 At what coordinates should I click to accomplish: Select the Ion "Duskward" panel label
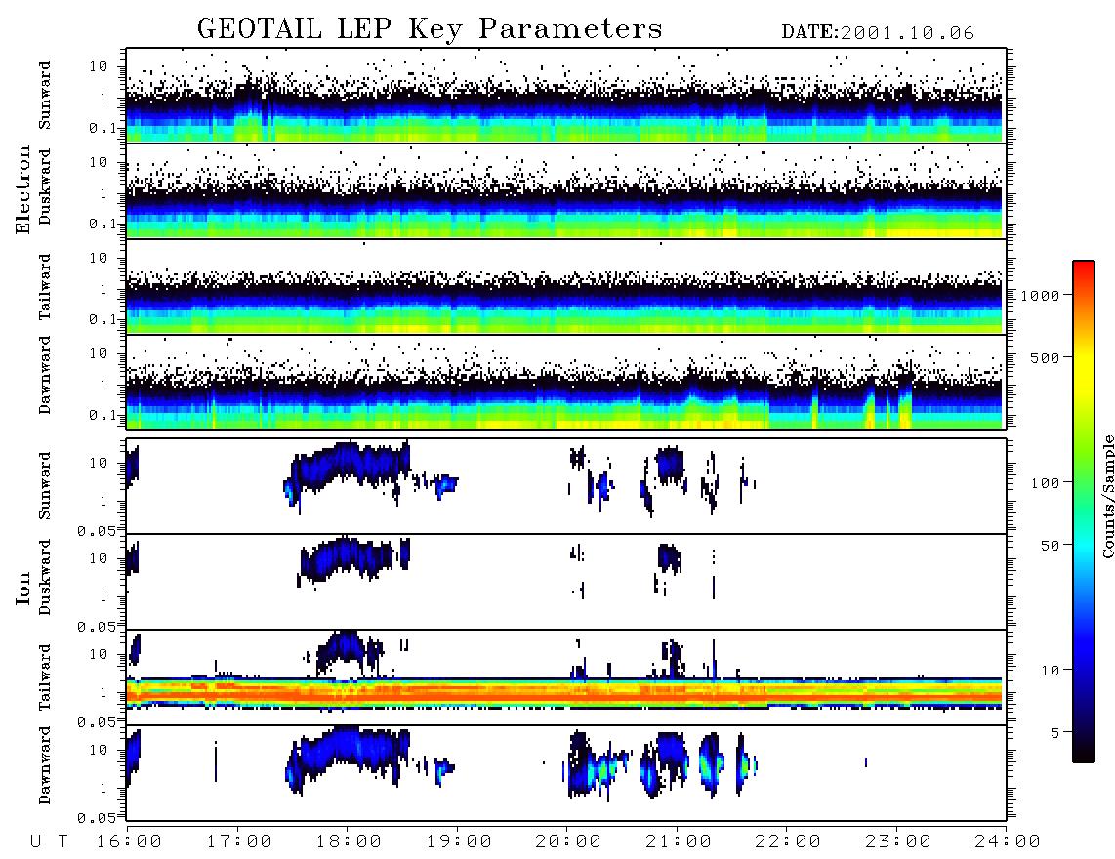[45, 578]
